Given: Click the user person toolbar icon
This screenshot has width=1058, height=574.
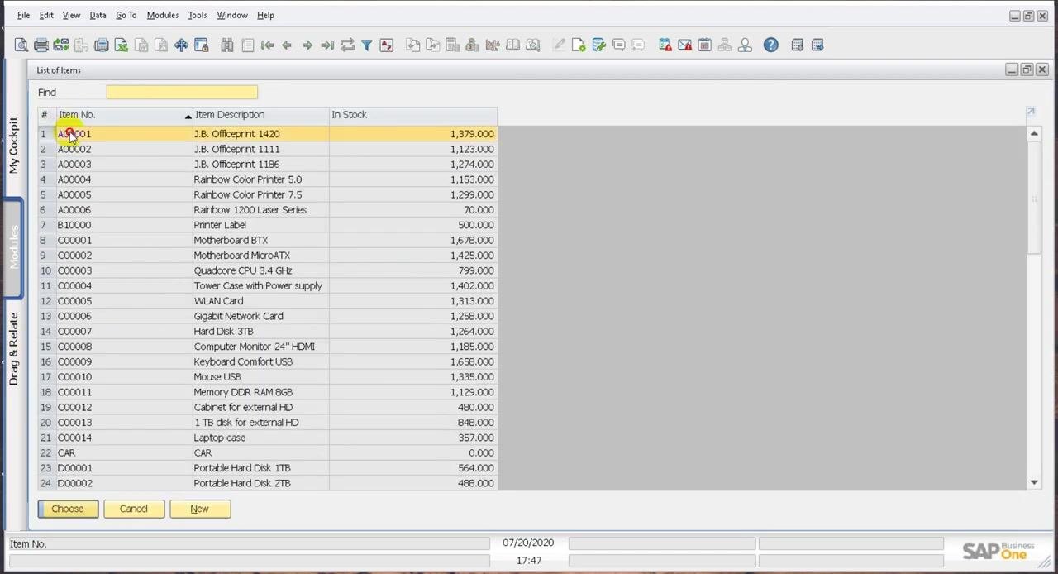Looking at the screenshot, I should pos(745,45).
